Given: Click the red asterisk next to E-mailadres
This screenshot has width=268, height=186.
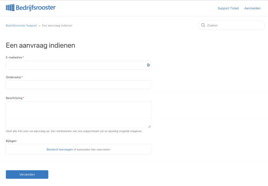Looking at the screenshot, I should pyautogui.click(x=23, y=57).
